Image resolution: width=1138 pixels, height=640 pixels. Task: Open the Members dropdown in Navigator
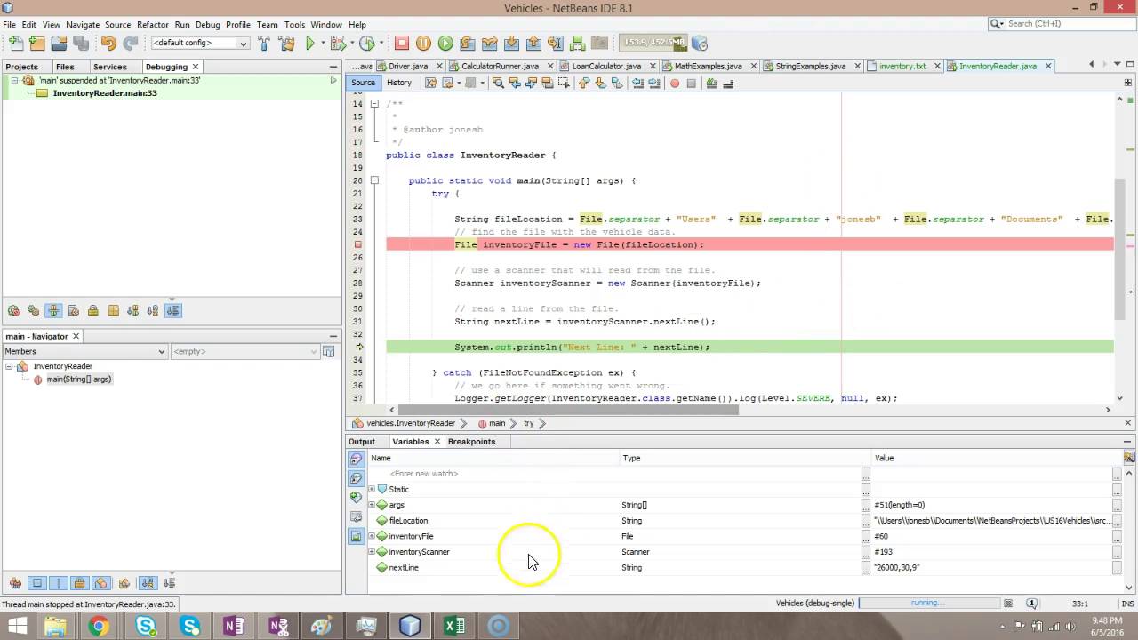[85, 351]
